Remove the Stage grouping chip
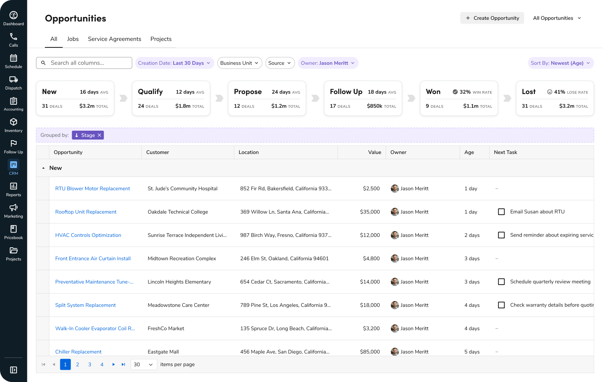The width and height of the screenshot is (603, 382). click(x=99, y=135)
